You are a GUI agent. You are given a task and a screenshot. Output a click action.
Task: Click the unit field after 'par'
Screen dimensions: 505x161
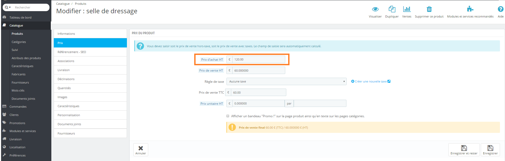tap(320, 103)
